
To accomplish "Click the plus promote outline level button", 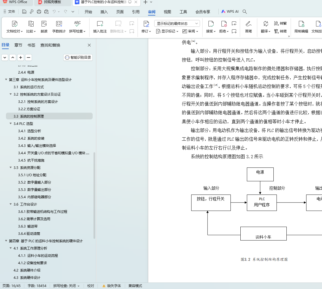I will click(x=21, y=58).
